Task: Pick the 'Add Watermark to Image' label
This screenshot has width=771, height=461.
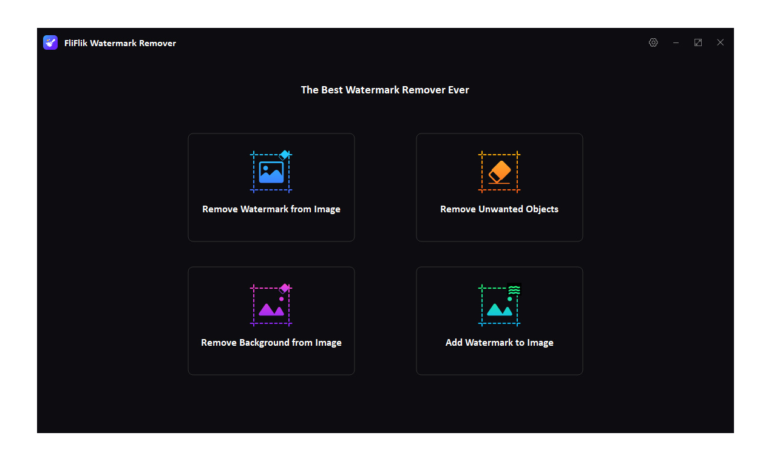Action: tap(500, 343)
